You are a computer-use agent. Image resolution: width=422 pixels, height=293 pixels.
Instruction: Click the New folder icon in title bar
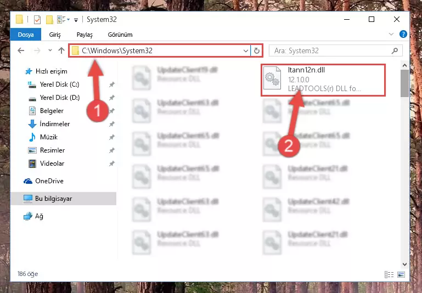[x=49, y=20]
